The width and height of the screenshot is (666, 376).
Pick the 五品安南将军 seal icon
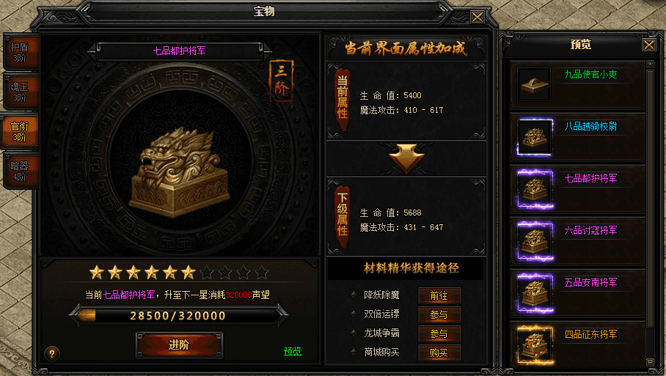click(x=535, y=293)
